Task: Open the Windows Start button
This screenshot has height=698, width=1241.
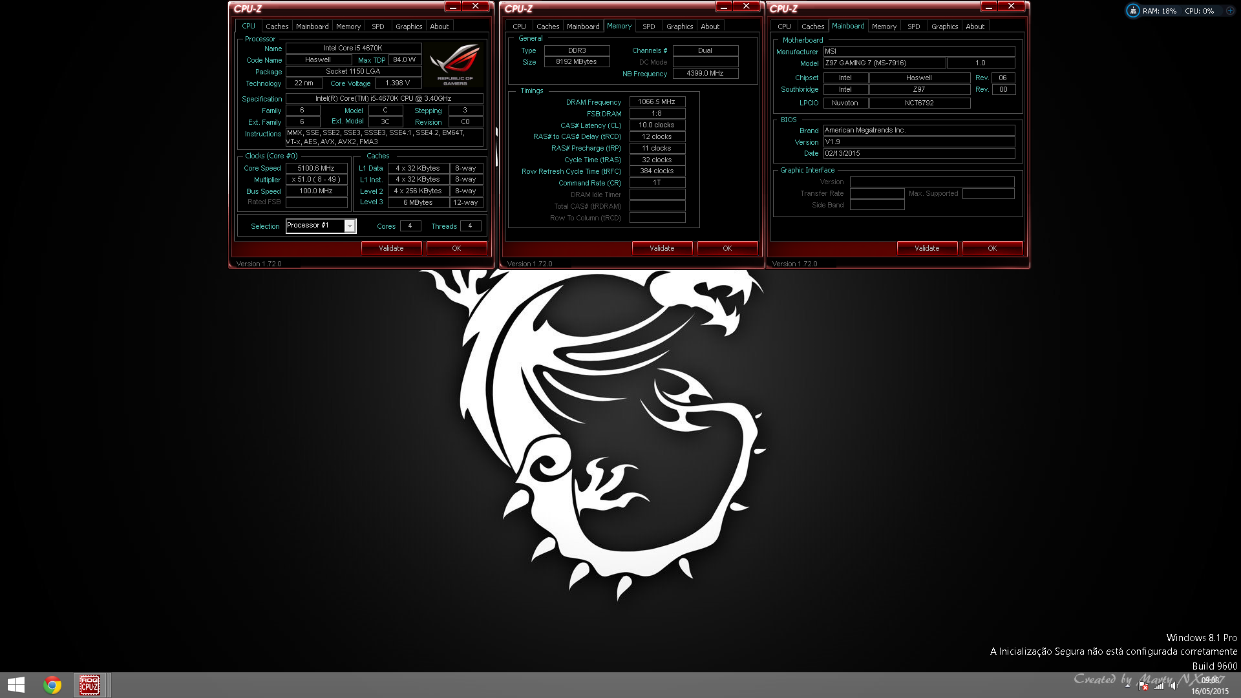Action: coord(16,685)
